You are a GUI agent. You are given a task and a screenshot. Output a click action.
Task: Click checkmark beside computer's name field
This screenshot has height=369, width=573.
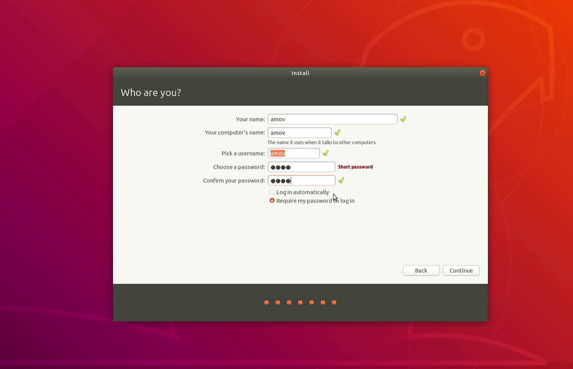337,133
